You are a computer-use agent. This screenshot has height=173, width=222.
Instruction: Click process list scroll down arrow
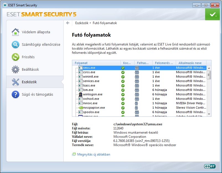[209, 114]
